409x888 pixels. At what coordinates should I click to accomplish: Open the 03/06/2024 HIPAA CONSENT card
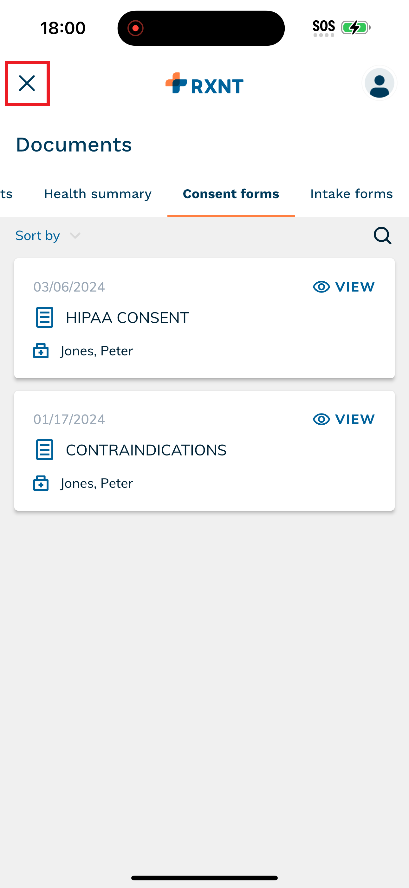point(204,318)
